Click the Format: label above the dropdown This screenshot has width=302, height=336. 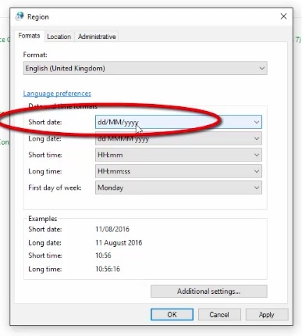coord(35,55)
